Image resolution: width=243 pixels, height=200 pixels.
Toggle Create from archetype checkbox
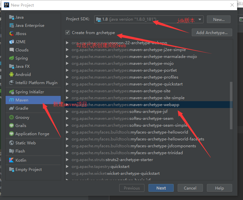point(68,32)
